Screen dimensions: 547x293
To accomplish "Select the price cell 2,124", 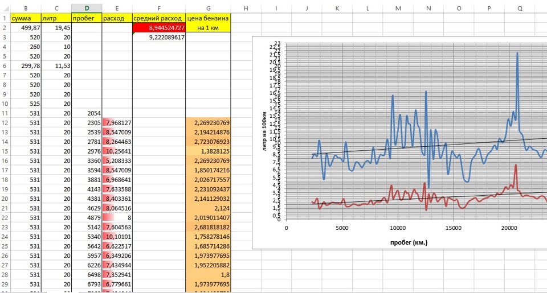I will click(x=209, y=208).
